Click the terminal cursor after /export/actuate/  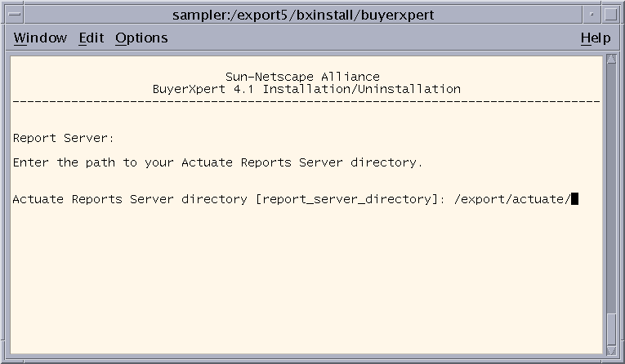click(574, 198)
